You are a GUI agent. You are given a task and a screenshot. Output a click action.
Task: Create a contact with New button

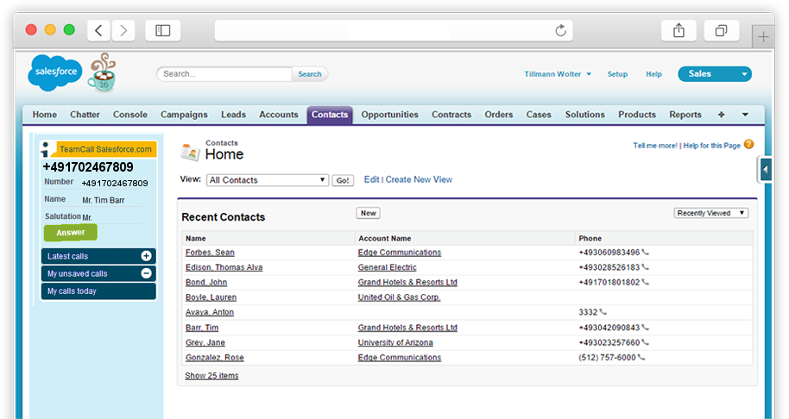[x=369, y=213]
